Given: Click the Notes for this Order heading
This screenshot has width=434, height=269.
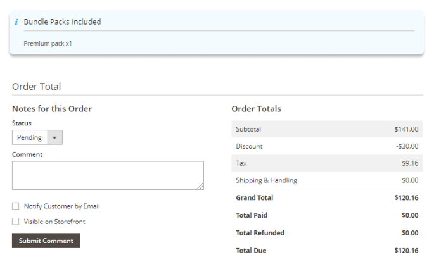Looking at the screenshot, I should (x=52, y=109).
